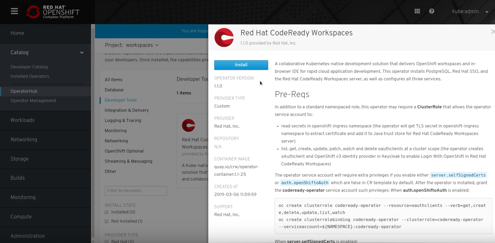The height and width of the screenshot is (243, 495).
Task: Click the 1 items count label
Action: (184, 93)
